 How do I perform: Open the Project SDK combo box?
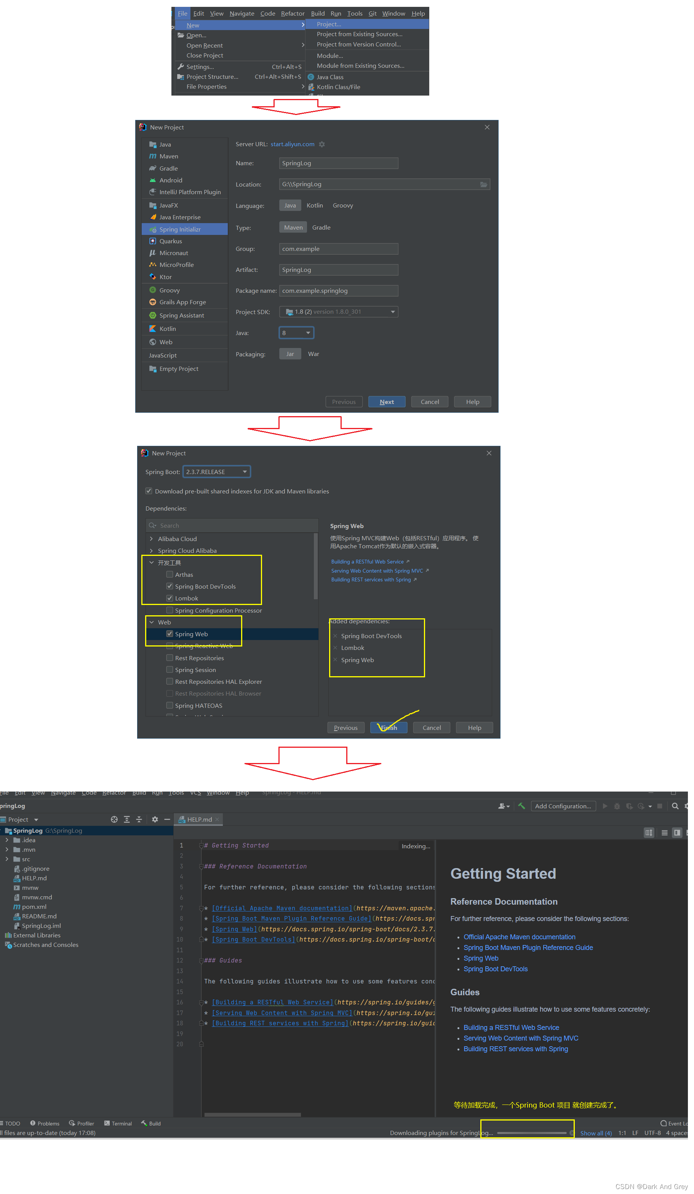[x=339, y=312]
